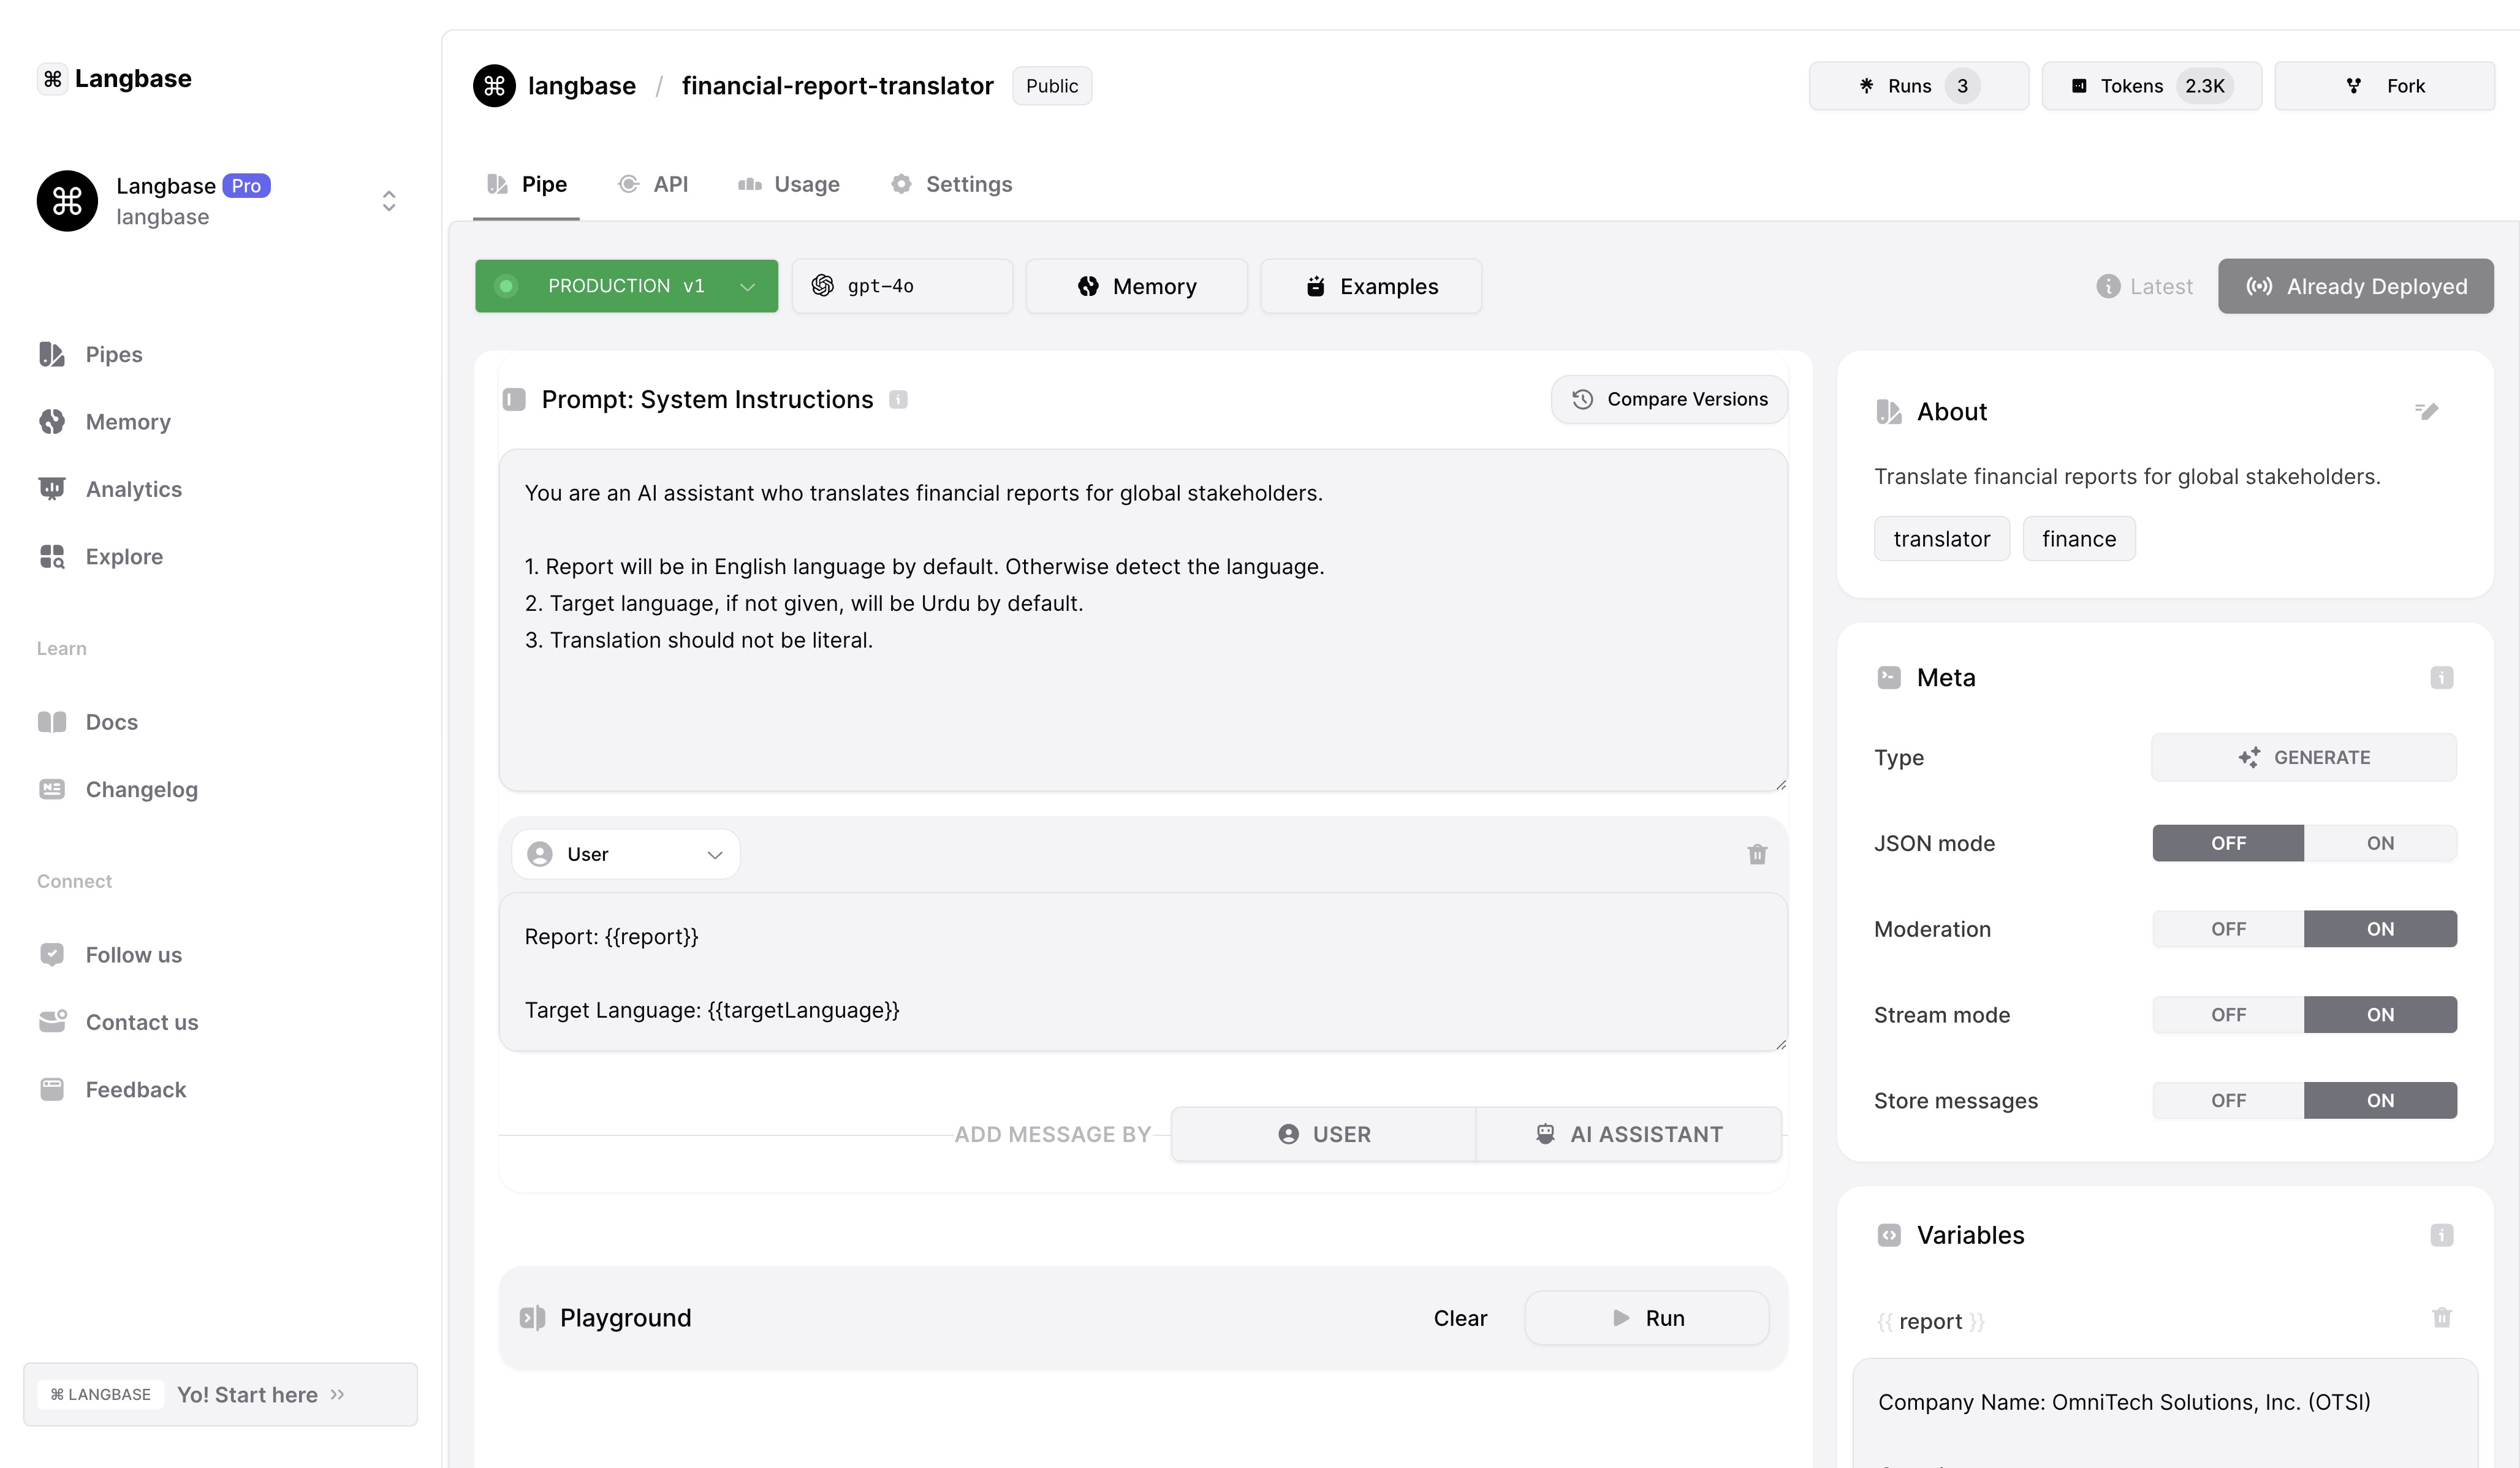Click the Variables section info icon
Image resolution: width=2520 pixels, height=1468 pixels.
[2441, 1235]
